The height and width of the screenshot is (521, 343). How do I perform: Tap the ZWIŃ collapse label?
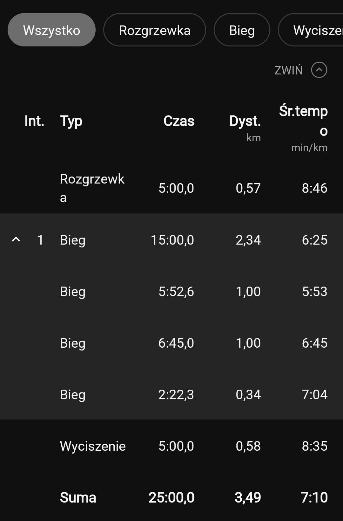[x=288, y=70]
